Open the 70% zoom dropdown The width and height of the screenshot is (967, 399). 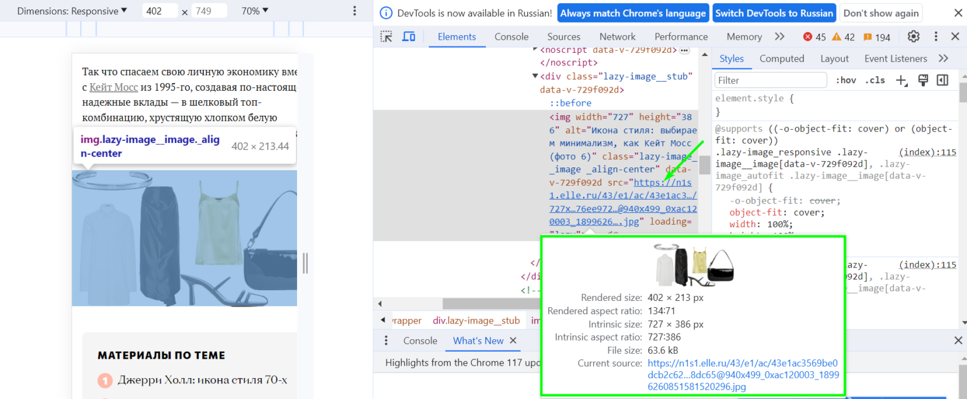pos(255,11)
